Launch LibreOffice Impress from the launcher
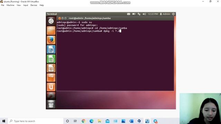Viewport: 221px width, 124px height. (51, 68)
